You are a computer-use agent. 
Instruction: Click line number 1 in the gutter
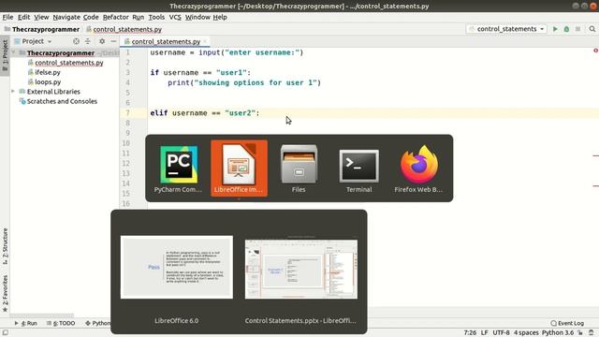coord(128,52)
